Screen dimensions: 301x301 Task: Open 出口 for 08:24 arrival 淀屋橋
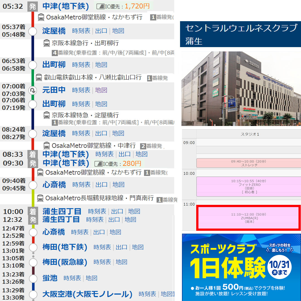click(x=101, y=133)
